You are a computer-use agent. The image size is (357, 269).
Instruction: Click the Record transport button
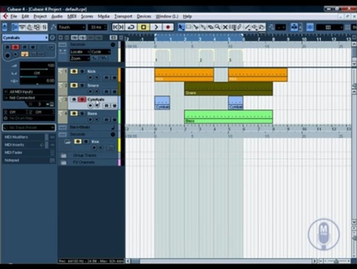point(168,27)
